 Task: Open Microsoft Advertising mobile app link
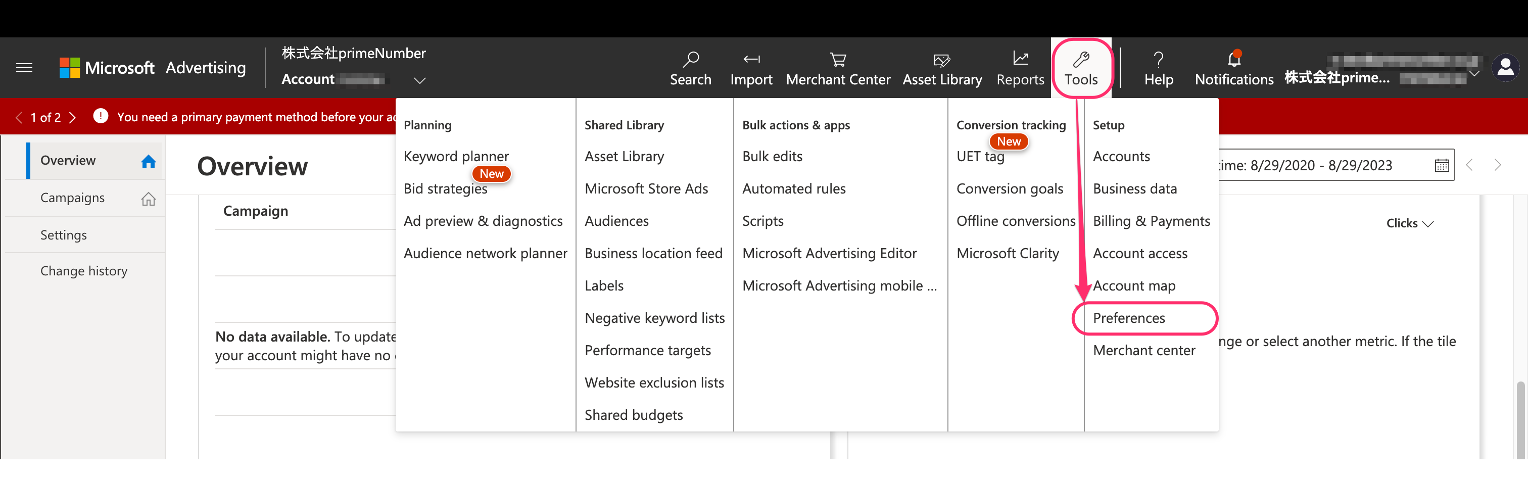[x=839, y=286]
